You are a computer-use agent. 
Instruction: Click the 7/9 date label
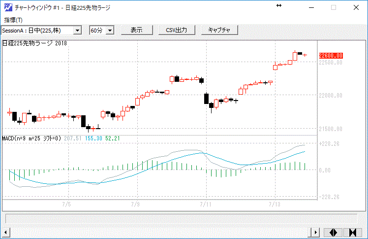[x=135, y=204]
